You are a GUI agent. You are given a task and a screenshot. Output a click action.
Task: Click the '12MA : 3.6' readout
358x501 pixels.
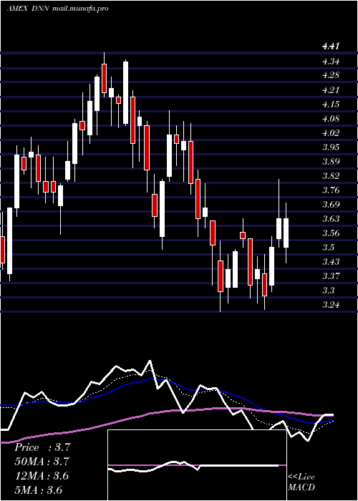pyautogui.click(x=42, y=476)
